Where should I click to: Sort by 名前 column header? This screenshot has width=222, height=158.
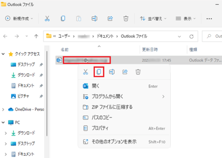click(x=65, y=49)
